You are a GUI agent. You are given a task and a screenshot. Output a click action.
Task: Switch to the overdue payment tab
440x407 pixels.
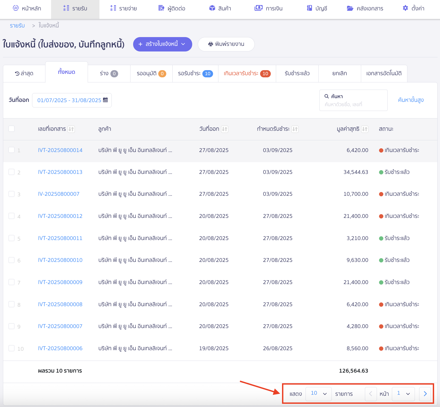247,73
